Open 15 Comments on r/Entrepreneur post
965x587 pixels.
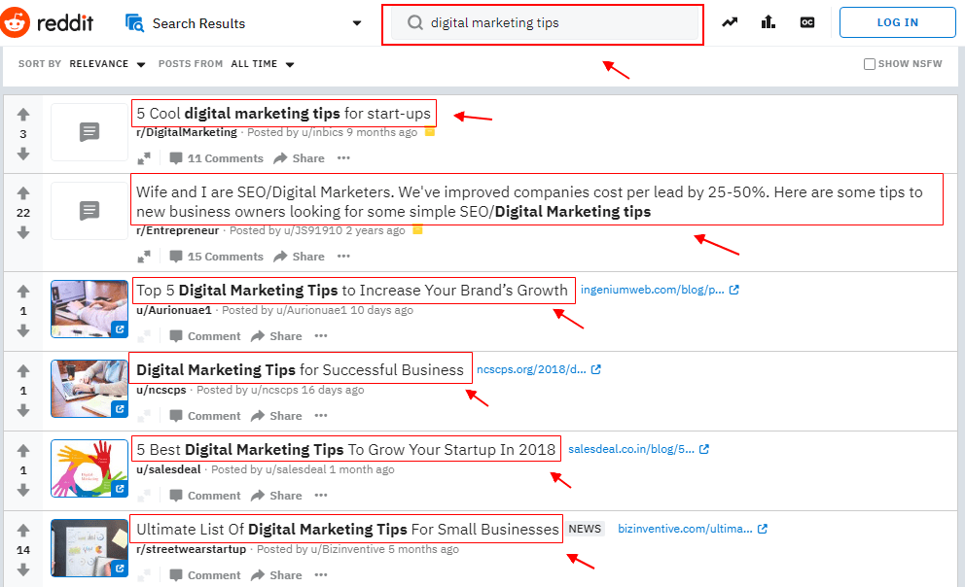point(217,257)
